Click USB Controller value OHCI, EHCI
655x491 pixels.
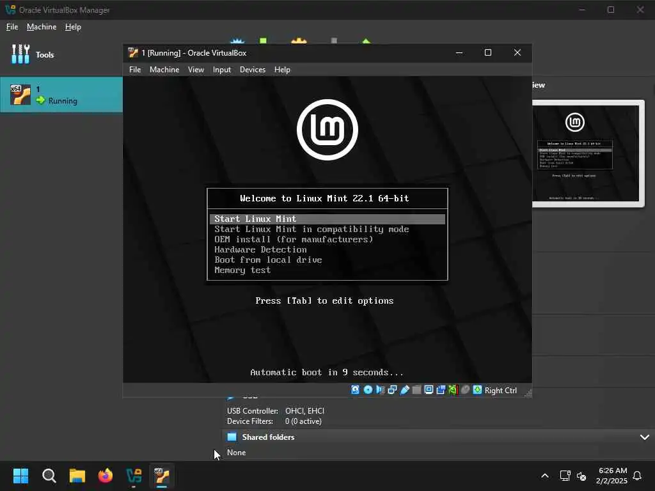[x=304, y=411]
